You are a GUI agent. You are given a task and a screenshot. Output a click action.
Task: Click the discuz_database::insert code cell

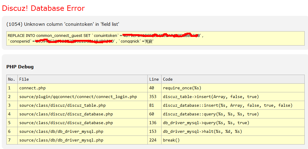coord(228,105)
